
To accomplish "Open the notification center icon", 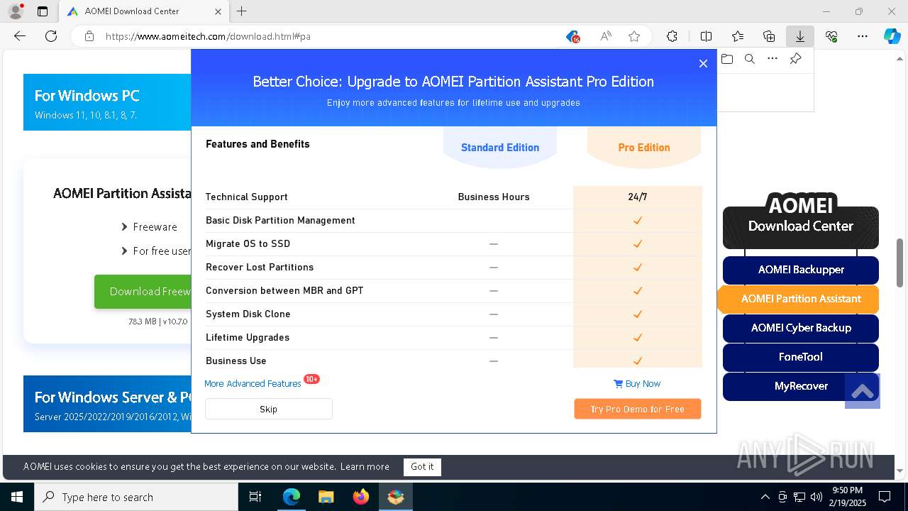I will [885, 497].
